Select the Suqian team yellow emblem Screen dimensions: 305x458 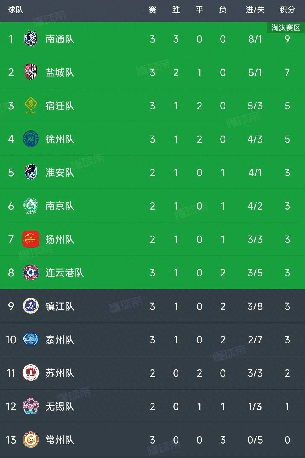(x=31, y=105)
